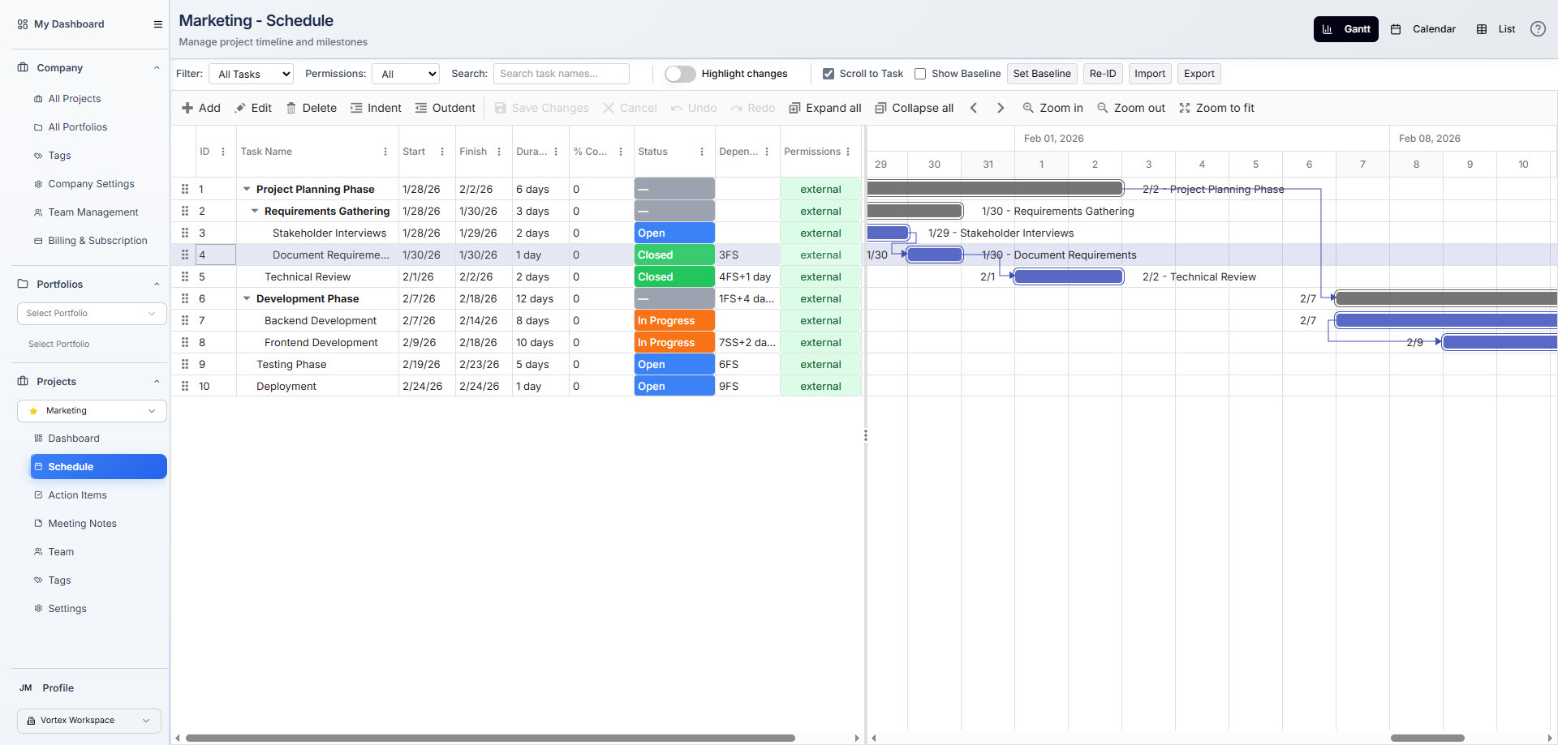This screenshot has height=745, width=1558.
Task: Outdent the selected task
Action: coord(445,107)
